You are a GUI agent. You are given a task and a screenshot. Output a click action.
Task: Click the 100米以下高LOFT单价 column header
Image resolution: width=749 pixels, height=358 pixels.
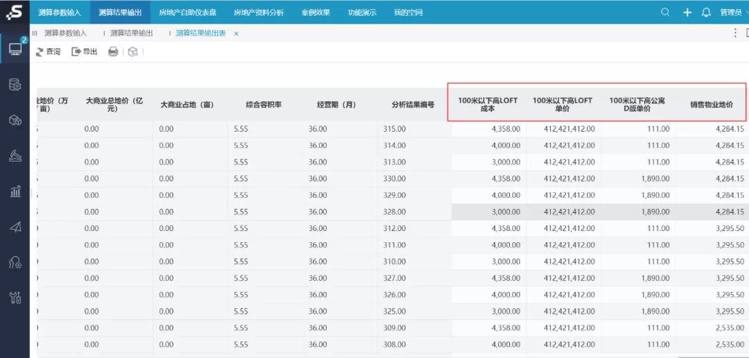(562, 104)
